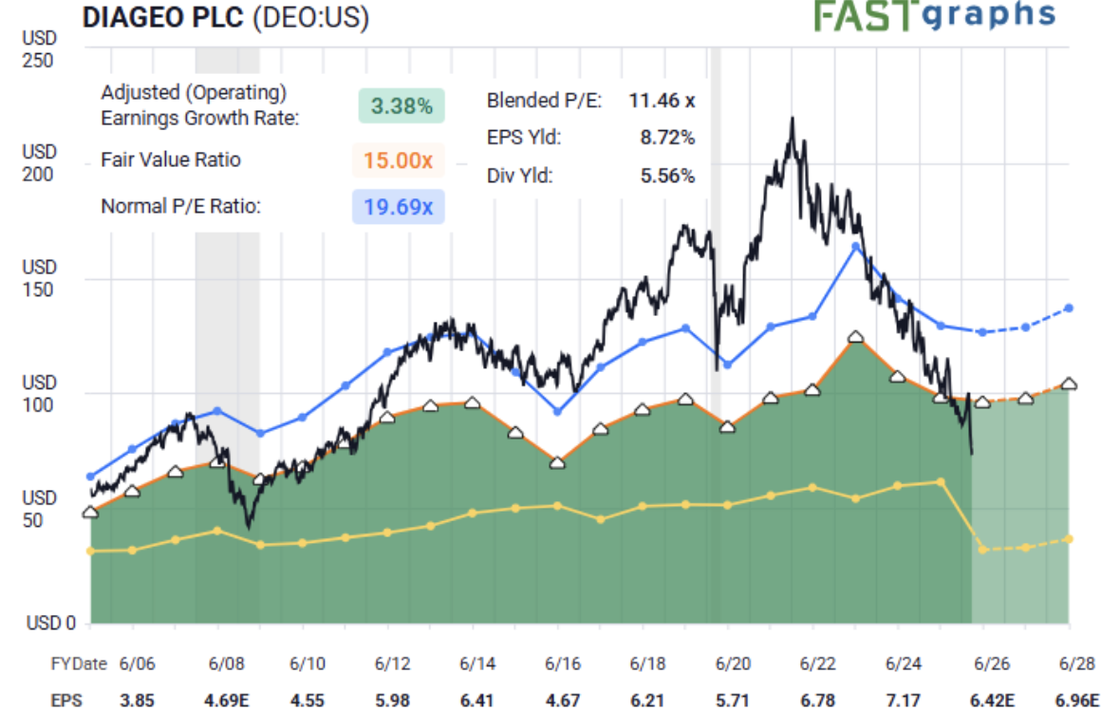Click the 6/16 fiscal year date

[x=563, y=664]
